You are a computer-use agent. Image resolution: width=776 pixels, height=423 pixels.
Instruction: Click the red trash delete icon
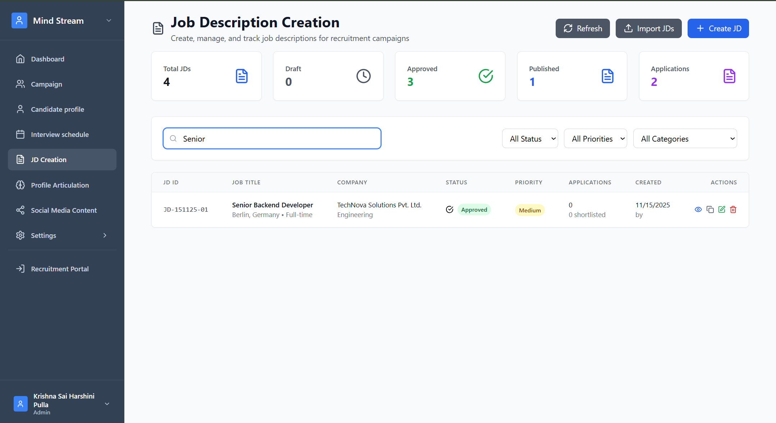tap(733, 210)
